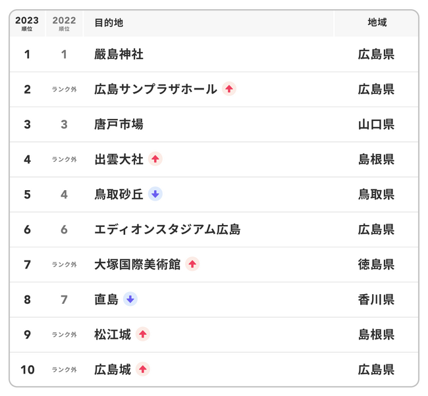The image size is (428, 396).
Task: Click the down arrow beside 鳥取砂丘
Action: click(x=155, y=194)
